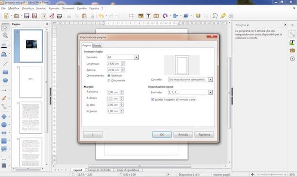Select the Zoom magnifier tool
Viewport: 297px width, 177px height.
click(5, 35)
